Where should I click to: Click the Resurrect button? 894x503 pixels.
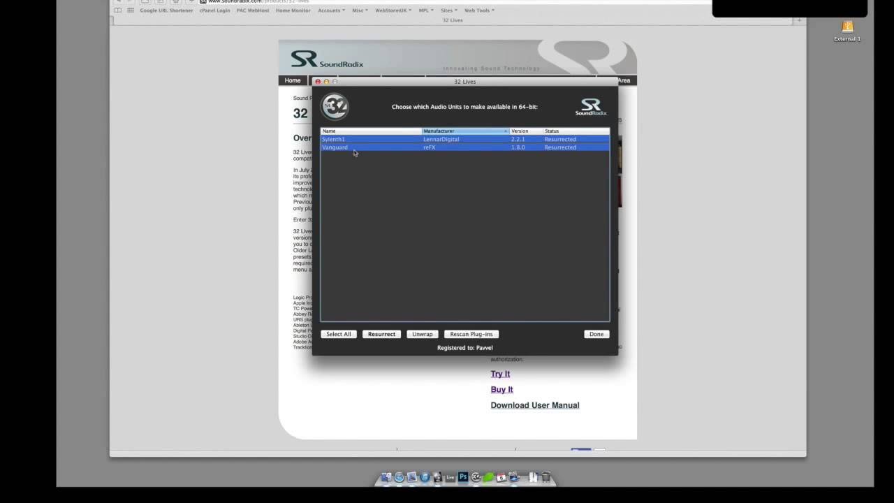[x=381, y=334]
